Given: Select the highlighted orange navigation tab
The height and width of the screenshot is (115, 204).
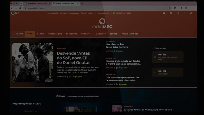Looking at the screenshot, I should coord(30,34).
